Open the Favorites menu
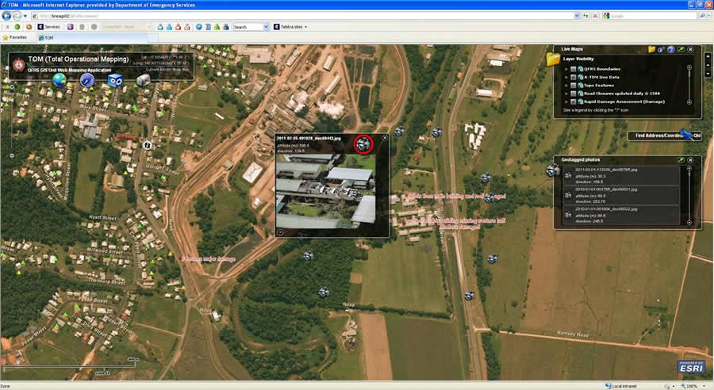 coord(14,38)
